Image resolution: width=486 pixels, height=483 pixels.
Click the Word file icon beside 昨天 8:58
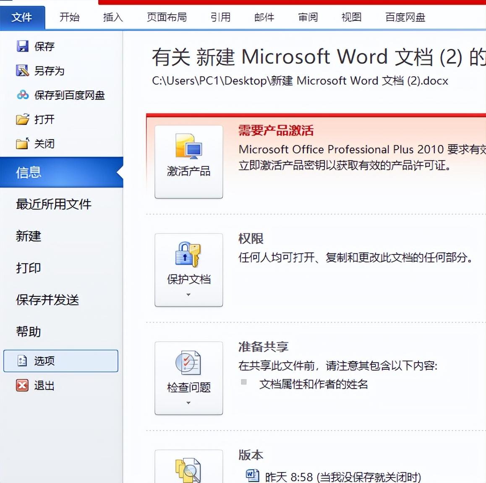(x=253, y=475)
